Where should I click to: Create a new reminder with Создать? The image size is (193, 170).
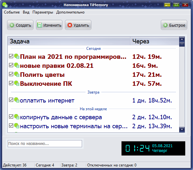[20, 25]
